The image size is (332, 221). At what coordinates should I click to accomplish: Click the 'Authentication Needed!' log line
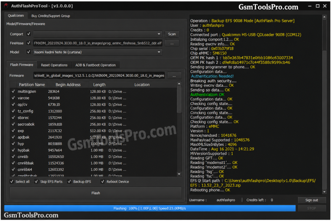coord(212,76)
